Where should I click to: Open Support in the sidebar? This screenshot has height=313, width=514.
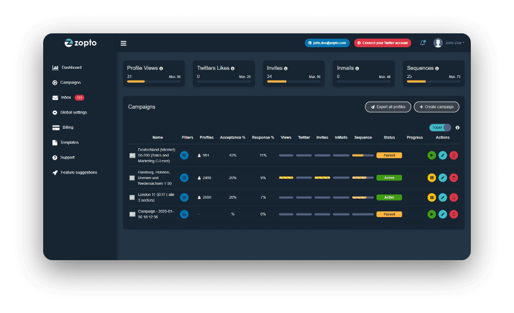tap(63, 158)
